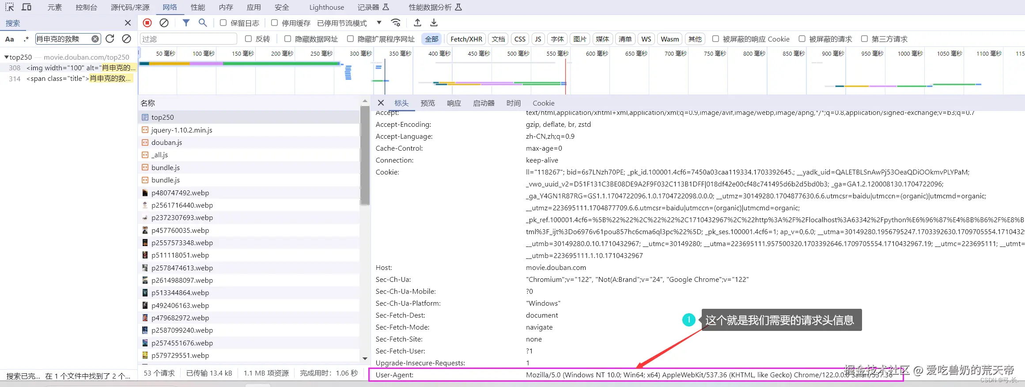Close the search panel
The height and width of the screenshot is (387, 1025).
(x=128, y=23)
